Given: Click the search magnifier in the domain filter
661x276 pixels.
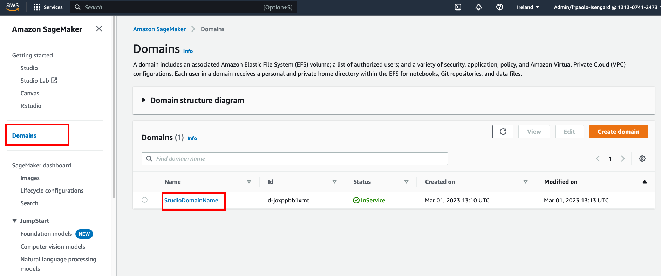Looking at the screenshot, I should 149,159.
